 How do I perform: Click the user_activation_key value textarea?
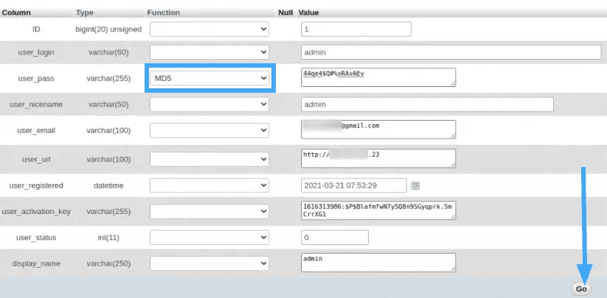pyautogui.click(x=378, y=210)
